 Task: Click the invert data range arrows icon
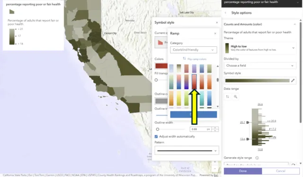pos(227,97)
